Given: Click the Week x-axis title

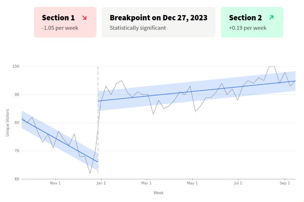Looking at the screenshot, I should point(158,192).
